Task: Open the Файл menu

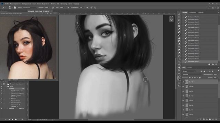Action: click(x=7, y=4)
